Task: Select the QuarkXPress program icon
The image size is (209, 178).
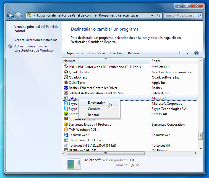Action: click(66, 77)
